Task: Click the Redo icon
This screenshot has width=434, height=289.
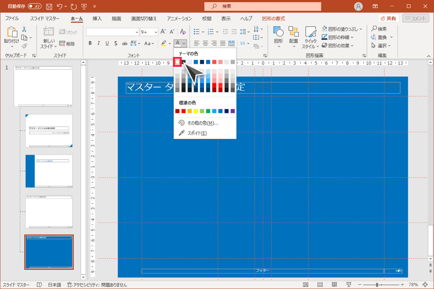Action: (73, 6)
